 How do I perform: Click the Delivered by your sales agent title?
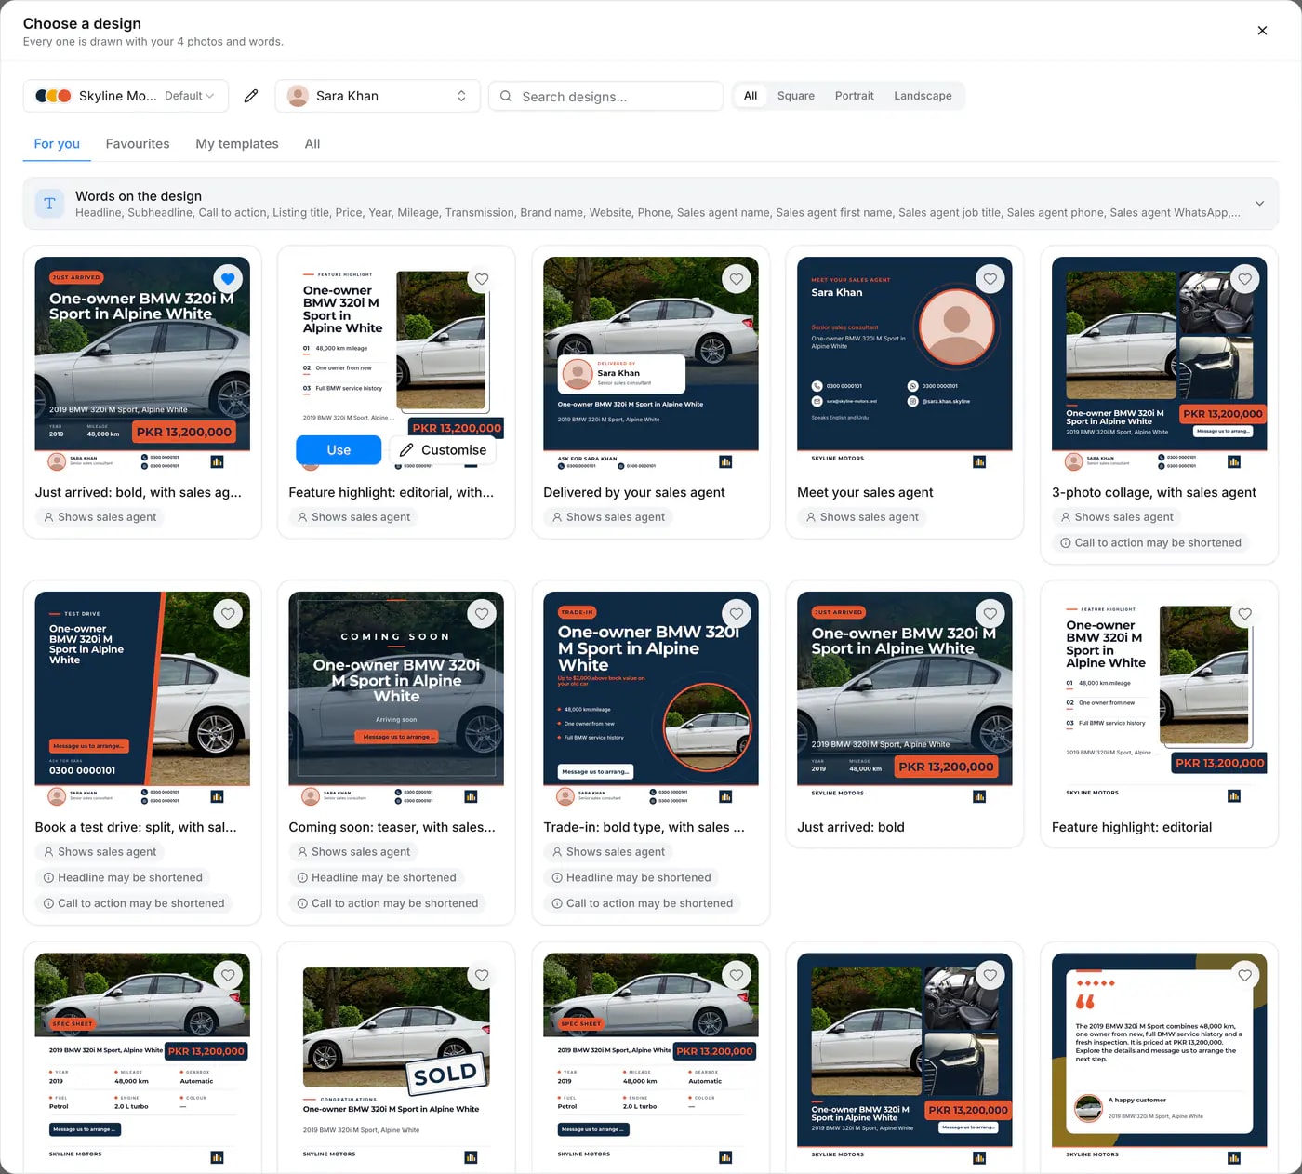[634, 492]
